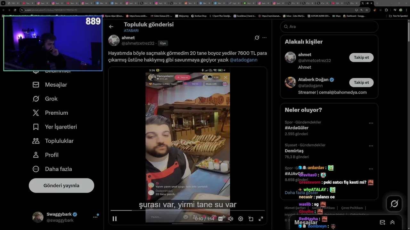Open more options for #ArdaGüler trend
The width and height of the screenshot is (410, 230).
tap(371, 123)
